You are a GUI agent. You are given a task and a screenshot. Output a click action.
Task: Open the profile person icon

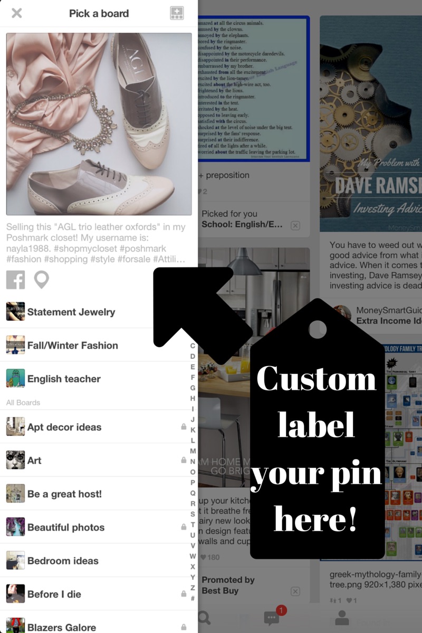click(342, 618)
